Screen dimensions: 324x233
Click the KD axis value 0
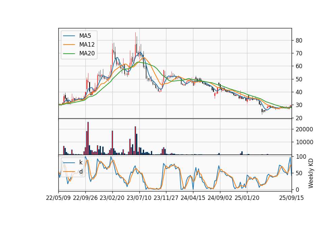(297, 189)
